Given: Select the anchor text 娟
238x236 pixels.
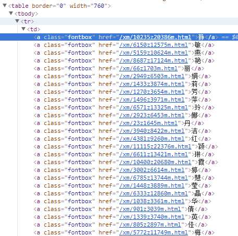Looking at the screenshot, I should point(194,76).
